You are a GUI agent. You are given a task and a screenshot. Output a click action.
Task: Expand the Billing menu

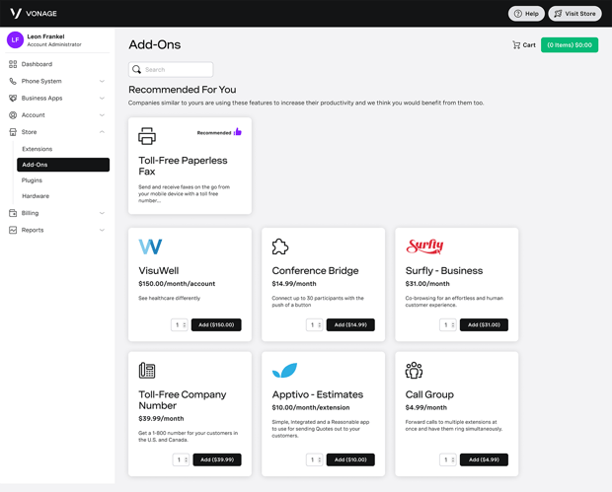coord(102,213)
